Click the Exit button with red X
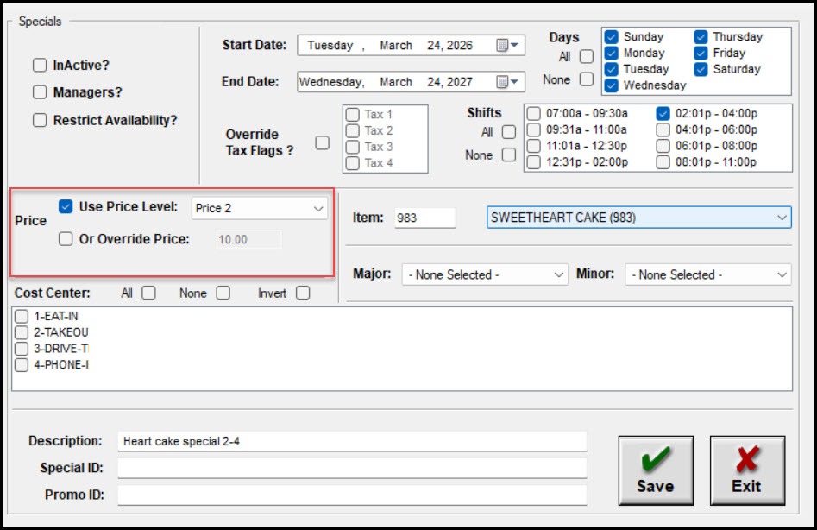The width and height of the screenshot is (817, 530). coord(746,470)
